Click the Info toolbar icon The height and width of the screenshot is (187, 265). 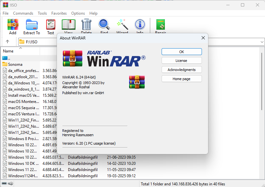point(140,25)
